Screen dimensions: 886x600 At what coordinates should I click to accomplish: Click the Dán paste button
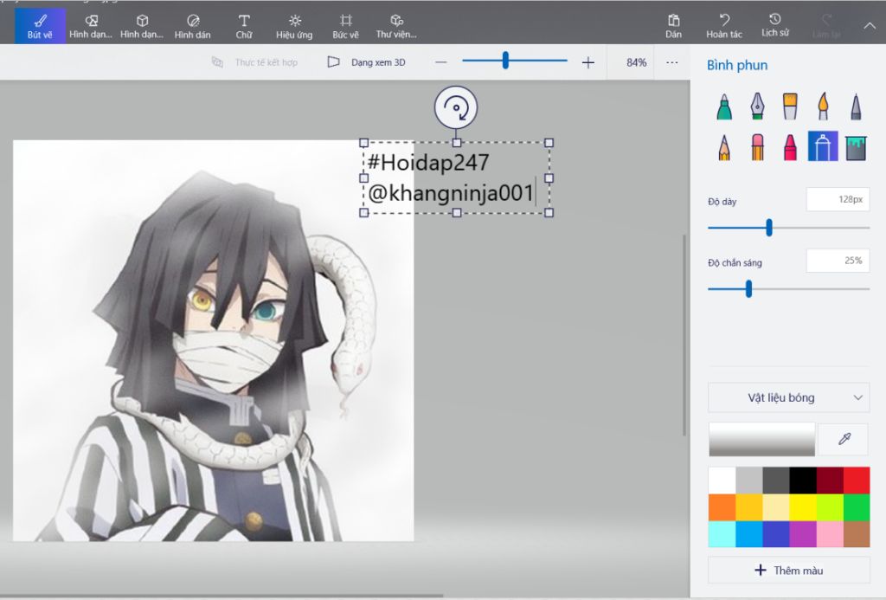point(673,26)
